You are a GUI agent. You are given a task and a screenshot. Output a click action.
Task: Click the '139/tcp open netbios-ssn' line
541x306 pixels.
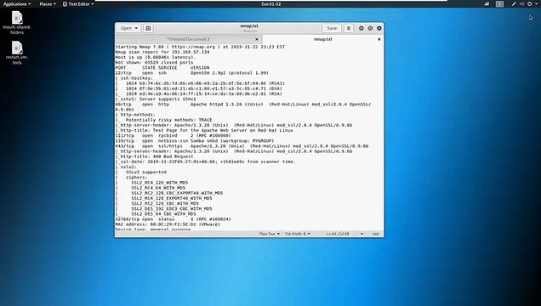195,140
